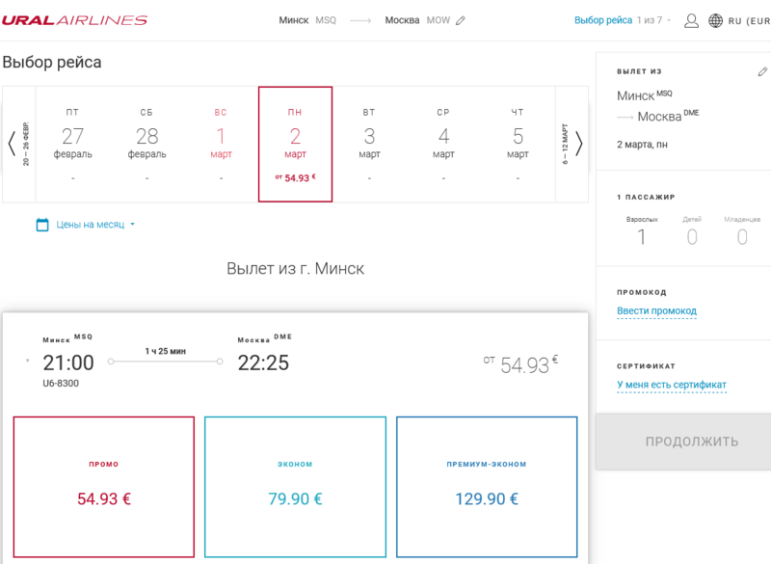This screenshot has height=564, width=771.
Task: Click the globe language icon
Action: click(x=715, y=20)
